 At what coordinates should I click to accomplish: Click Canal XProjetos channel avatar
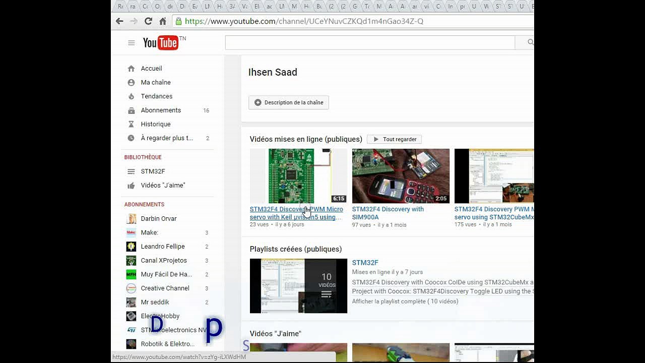click(131, 261)
